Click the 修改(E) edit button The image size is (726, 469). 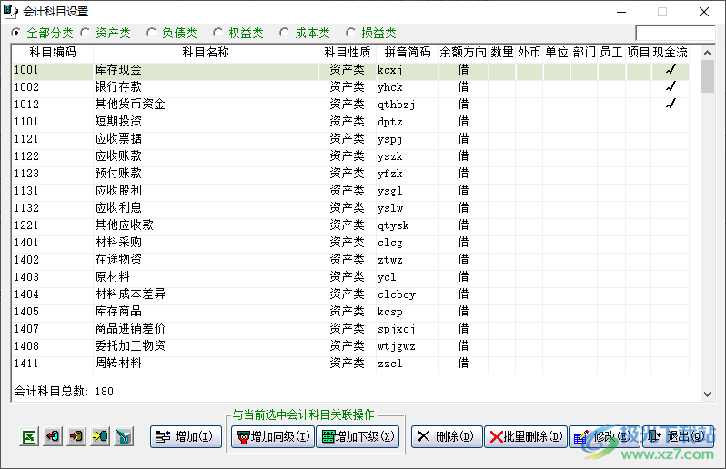tap(604, 436)
